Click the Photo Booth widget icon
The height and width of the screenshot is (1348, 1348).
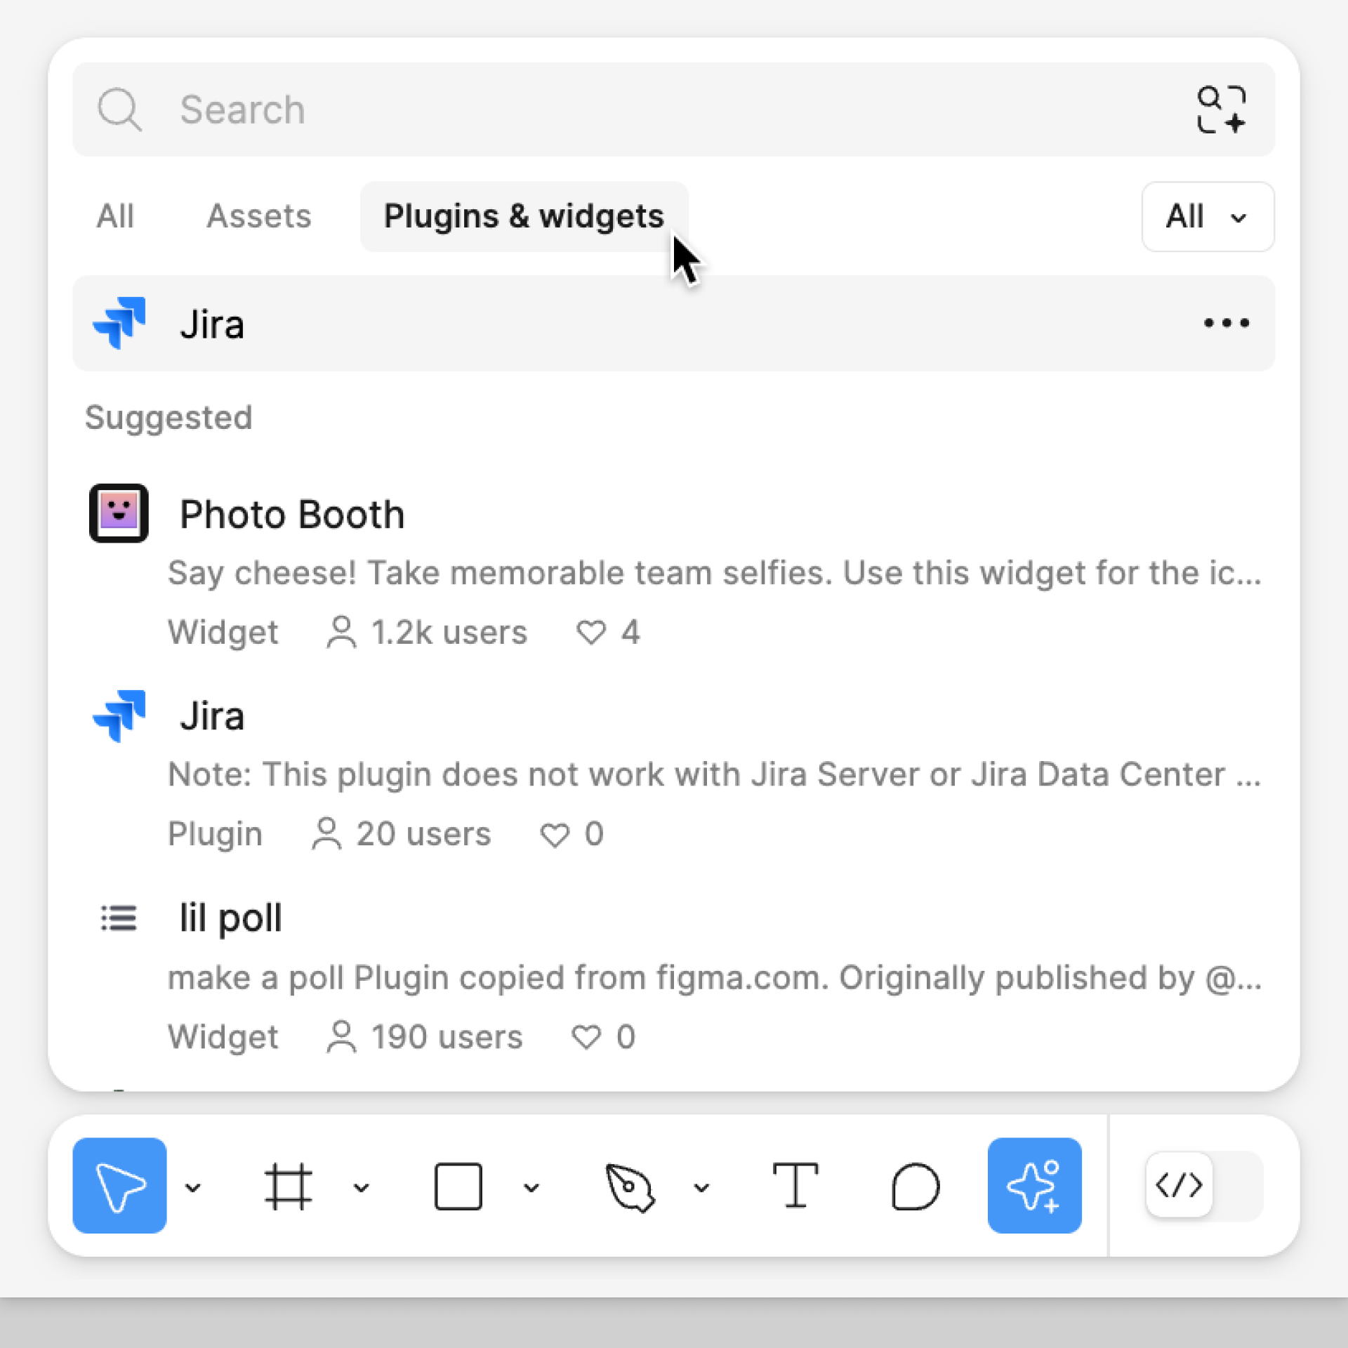pos(119,513)
